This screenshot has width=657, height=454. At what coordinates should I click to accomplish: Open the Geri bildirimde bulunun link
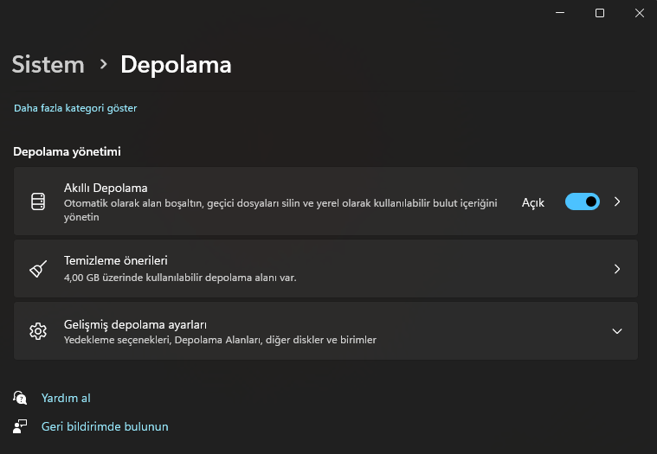click(x=105, y=426)
